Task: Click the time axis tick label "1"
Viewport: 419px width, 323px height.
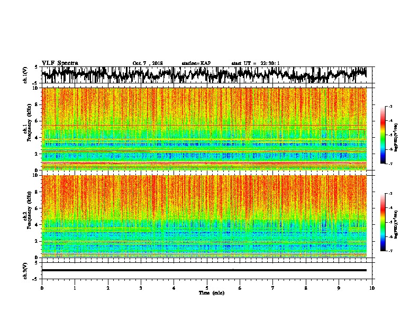Action: pyautogui.click(x=75, y=288)
